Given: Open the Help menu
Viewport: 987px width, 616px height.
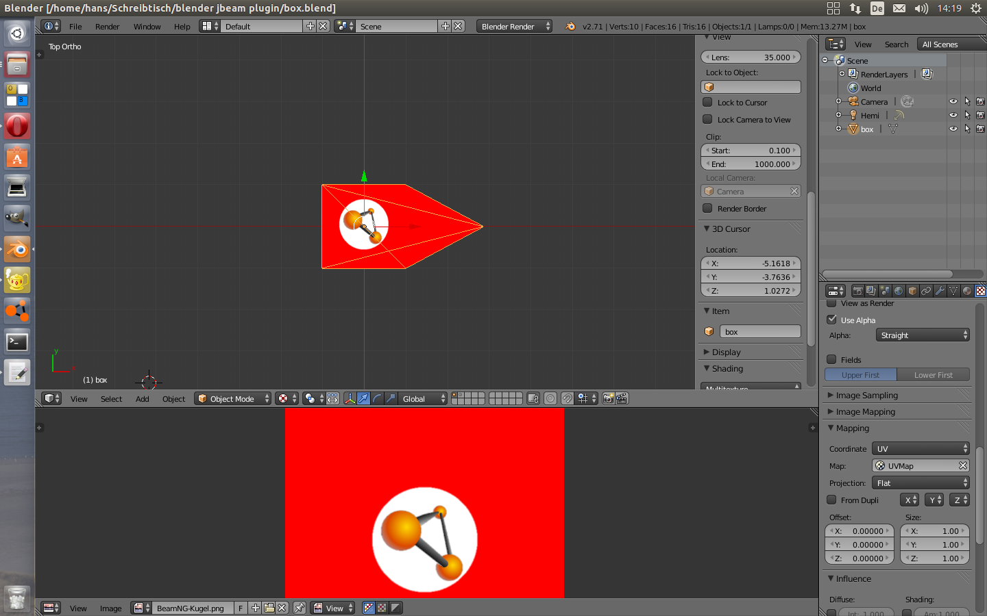Looking at the screenshot, I should 182,26.
